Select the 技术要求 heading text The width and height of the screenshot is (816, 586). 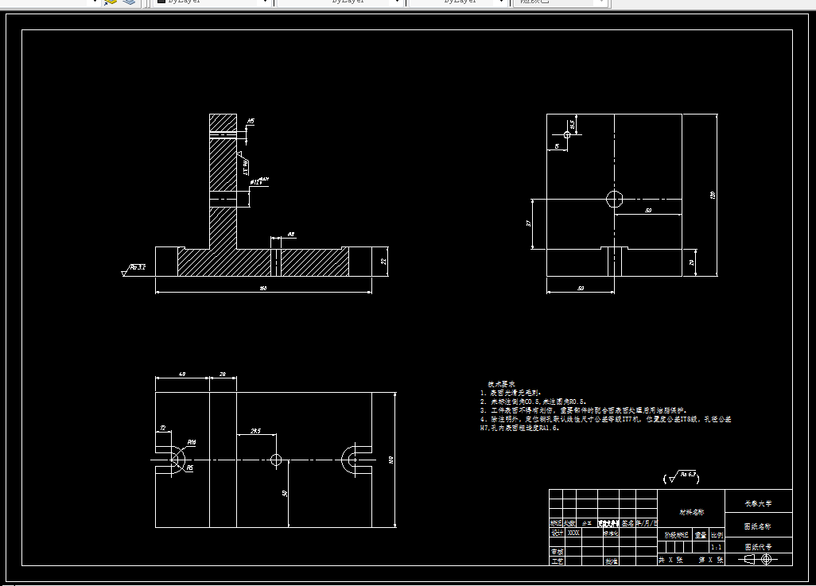tap(501, 383)
